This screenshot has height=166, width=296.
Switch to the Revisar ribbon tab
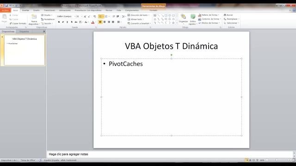[x=109, y=10]
